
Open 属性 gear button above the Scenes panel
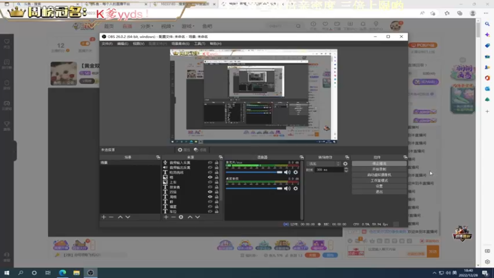click(183, 150)
